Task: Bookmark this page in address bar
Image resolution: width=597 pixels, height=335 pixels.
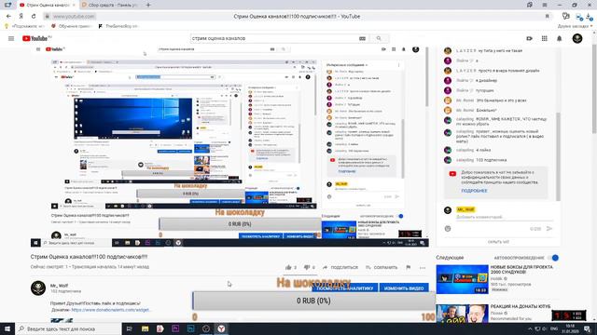Action: 548,17
